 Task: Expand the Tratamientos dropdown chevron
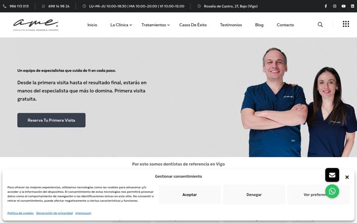[x=169, y=25]
